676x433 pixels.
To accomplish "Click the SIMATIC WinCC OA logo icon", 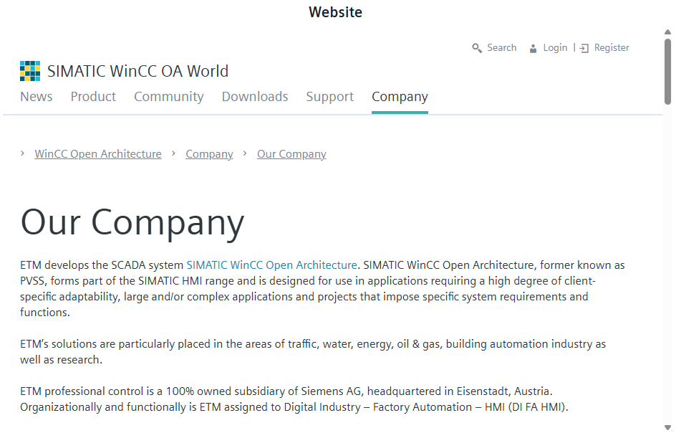I will (30, 71).
